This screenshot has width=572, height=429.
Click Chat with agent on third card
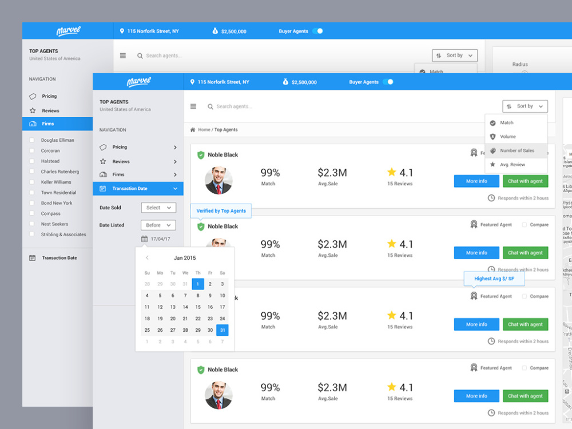click(x=525, y=324)
